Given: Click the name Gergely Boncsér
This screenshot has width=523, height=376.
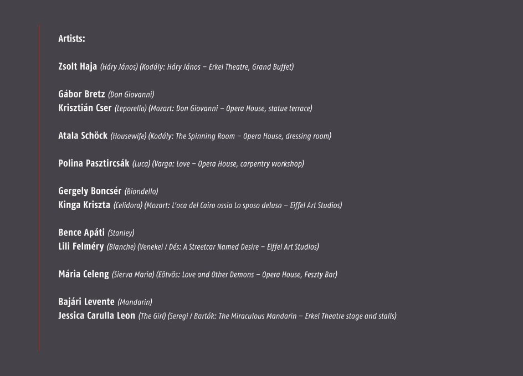Looking at the screenshot, I should (90, 191).
